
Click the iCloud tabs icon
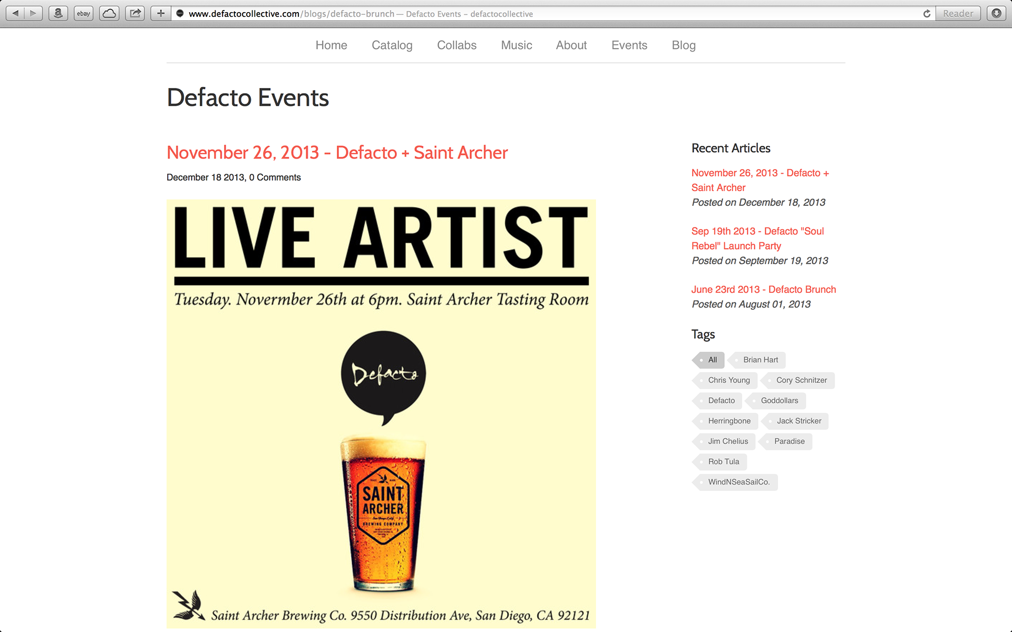(x=109, y=13)
